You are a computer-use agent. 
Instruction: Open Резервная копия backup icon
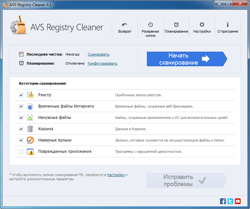click(x=150, y=25)
